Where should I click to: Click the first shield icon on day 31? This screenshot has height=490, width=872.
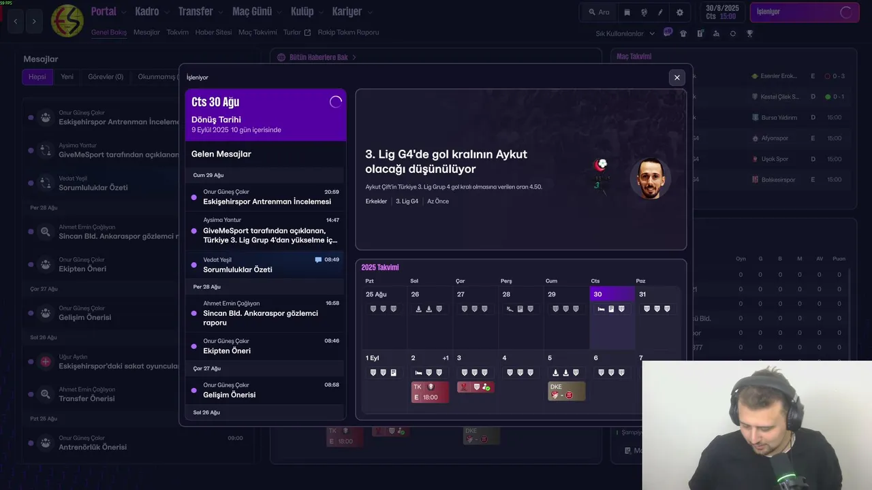point(647,309)
